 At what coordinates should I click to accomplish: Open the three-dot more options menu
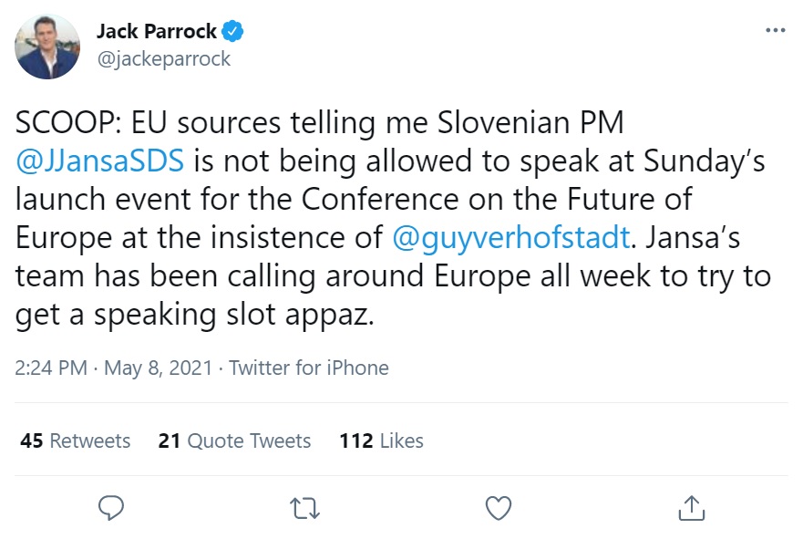click(x=775, y=30)
